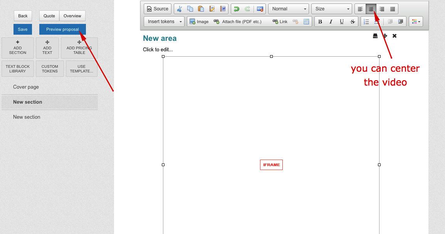The width and height of the screenshot is (445, 234).
Task: Expand the Insert tokens dropdown
Action: 164,22
